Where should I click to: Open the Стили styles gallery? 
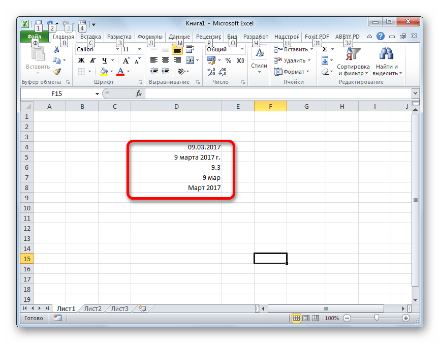pyautogui.click(x=259, y=60)
